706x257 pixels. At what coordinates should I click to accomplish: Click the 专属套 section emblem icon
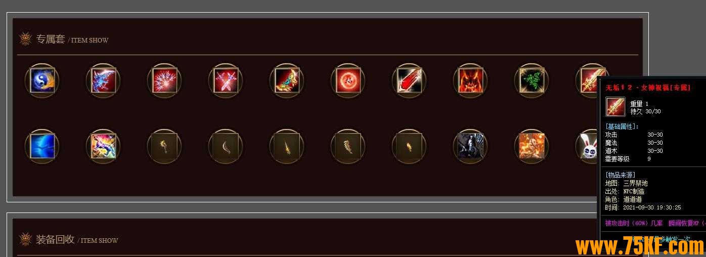point(25,39)
